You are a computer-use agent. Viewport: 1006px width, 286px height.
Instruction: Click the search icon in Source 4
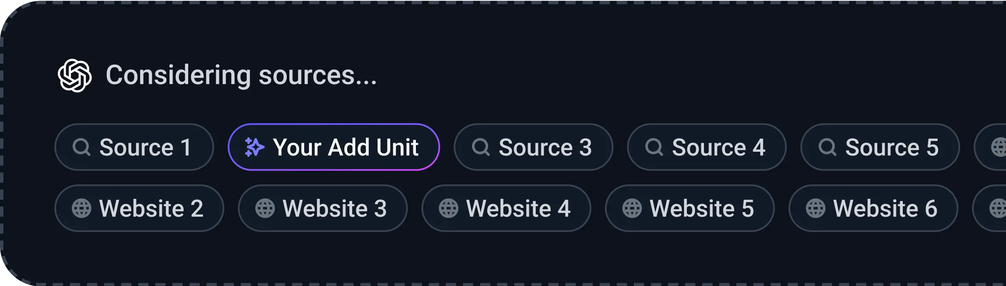click(x=654, y=147)
